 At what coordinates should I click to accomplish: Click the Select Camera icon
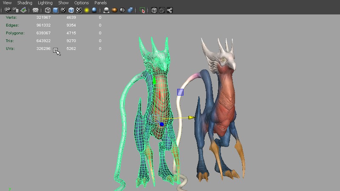[x=7, y=10]
